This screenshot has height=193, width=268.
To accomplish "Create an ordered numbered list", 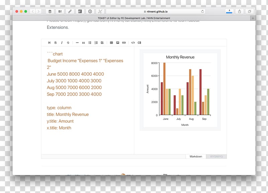I will click(x=96, y=43).
